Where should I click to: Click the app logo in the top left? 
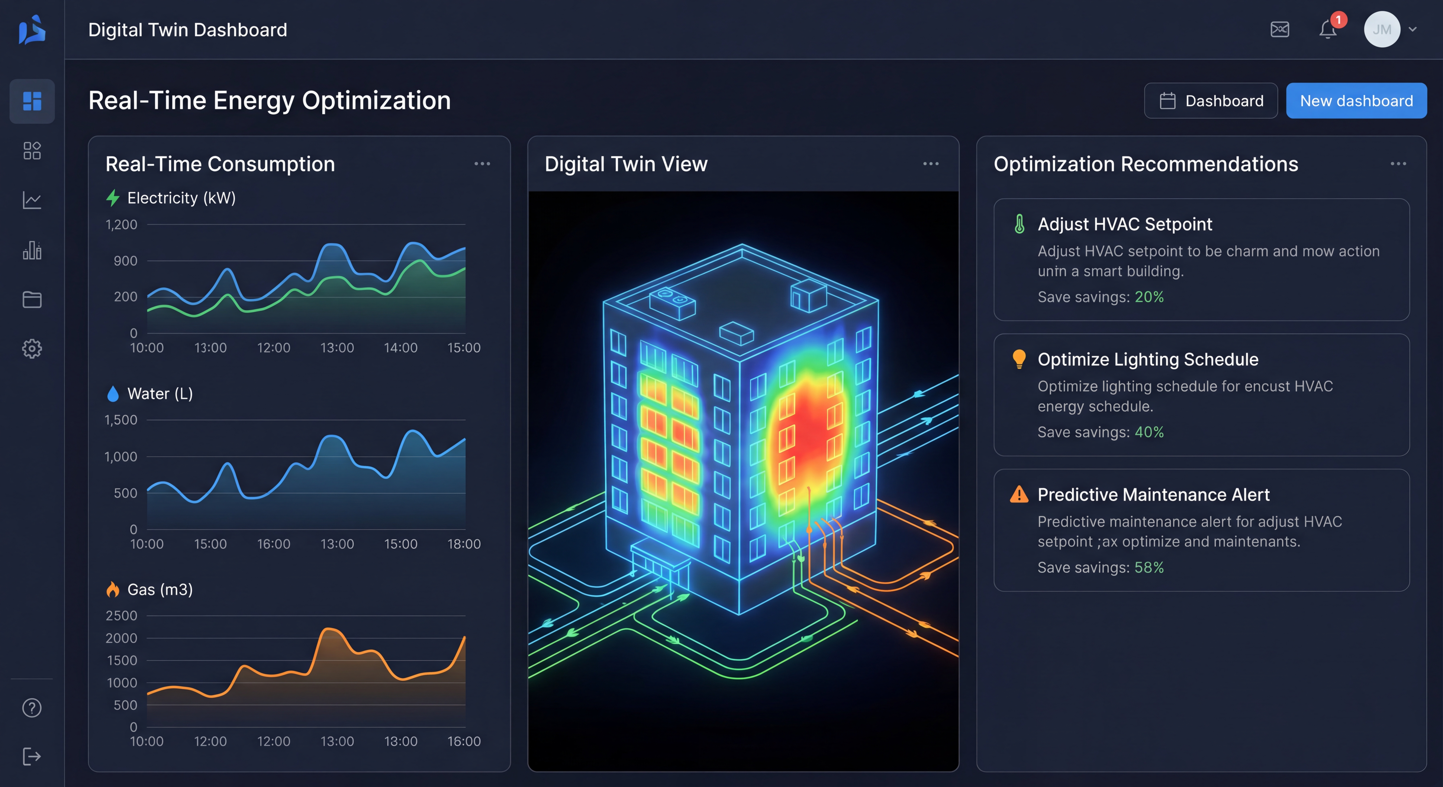click(32, 30)
